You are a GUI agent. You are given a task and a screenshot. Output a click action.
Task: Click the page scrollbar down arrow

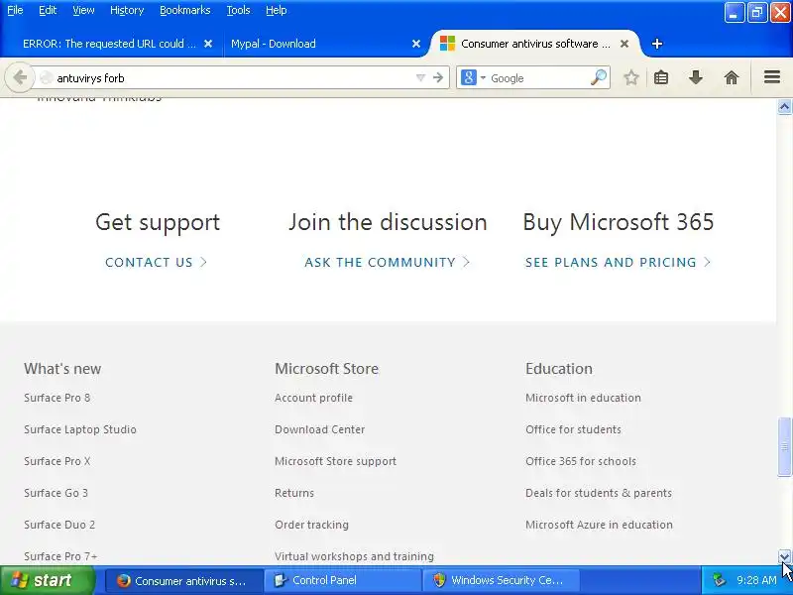tap(784, 557)
